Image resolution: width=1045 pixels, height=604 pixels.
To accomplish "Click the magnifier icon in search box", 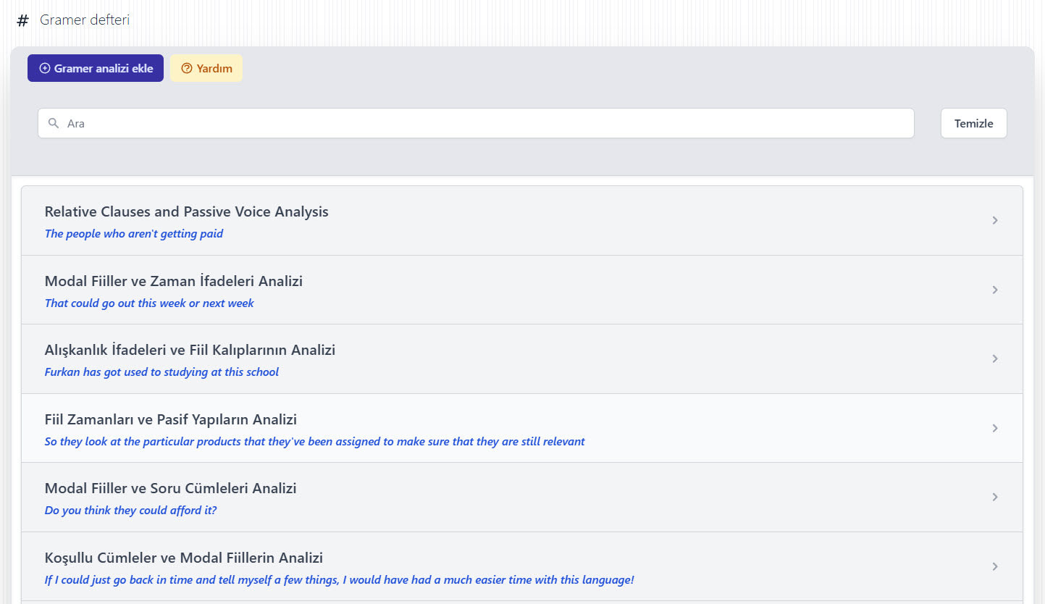I will point(54,123).
